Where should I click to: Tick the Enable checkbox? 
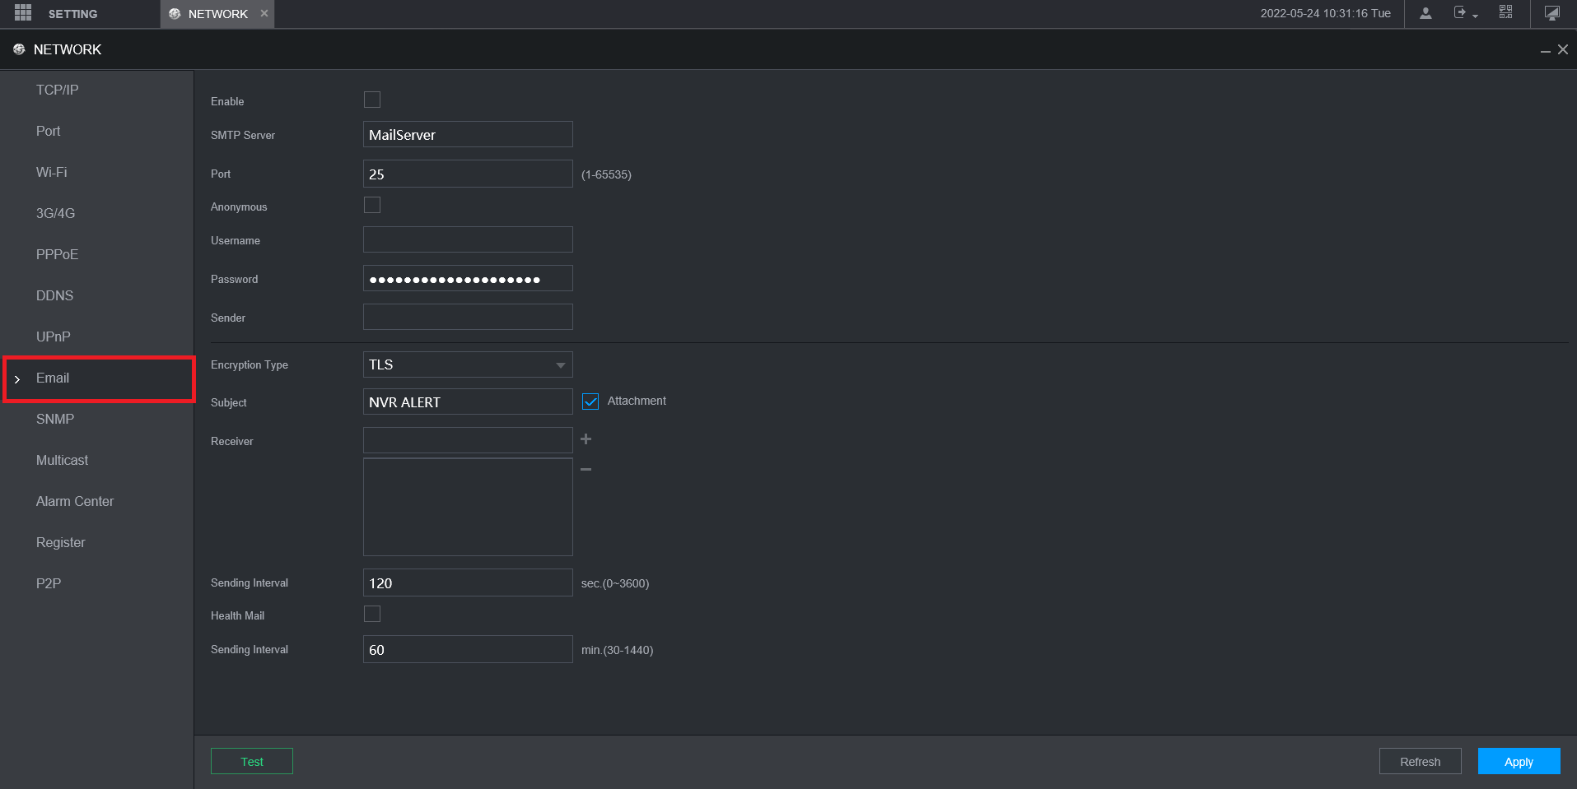coord(372,100)
